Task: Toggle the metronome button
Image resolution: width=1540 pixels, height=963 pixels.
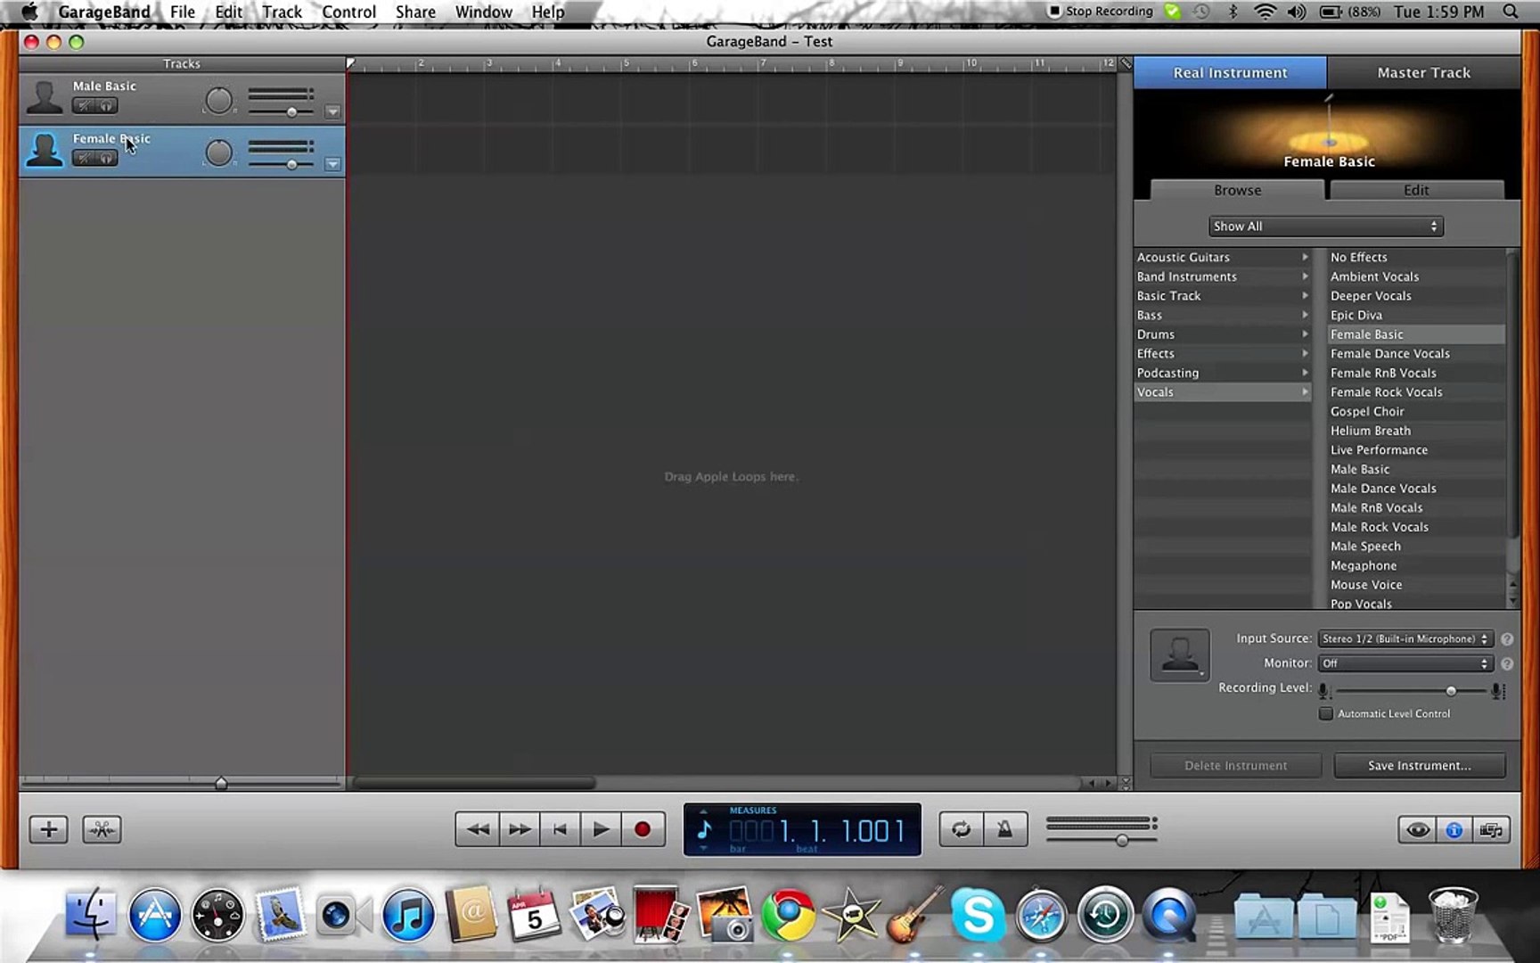Action: (x=1005, y=829)
